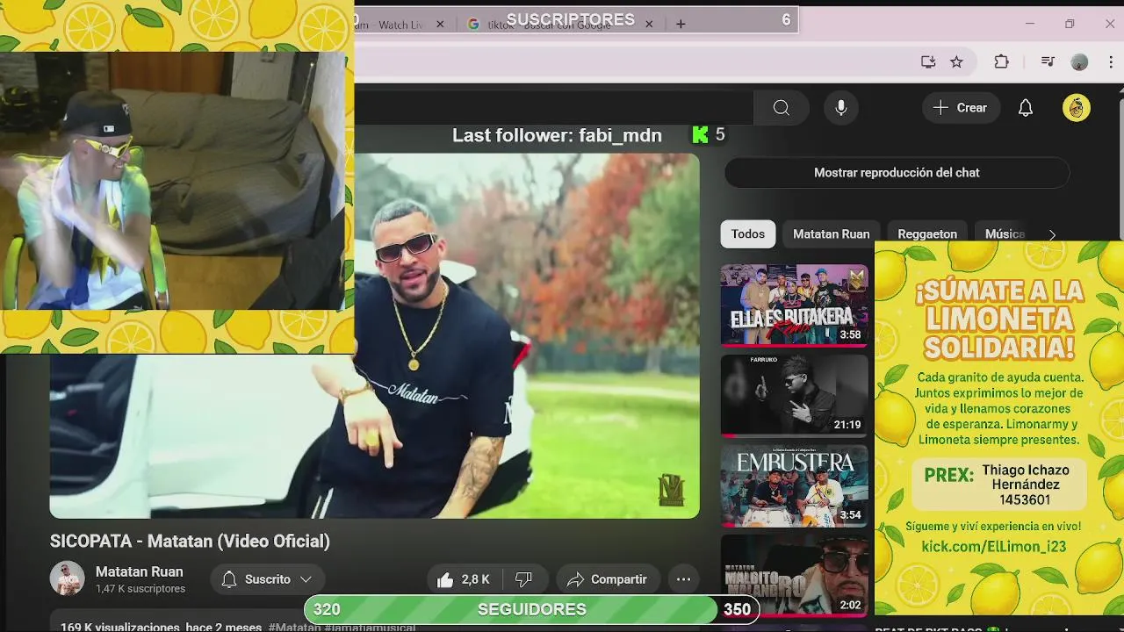The image size is (1124, 632).
Task: Click the kick.com/ElLimon_i23 link
Action: coord(993,547)
